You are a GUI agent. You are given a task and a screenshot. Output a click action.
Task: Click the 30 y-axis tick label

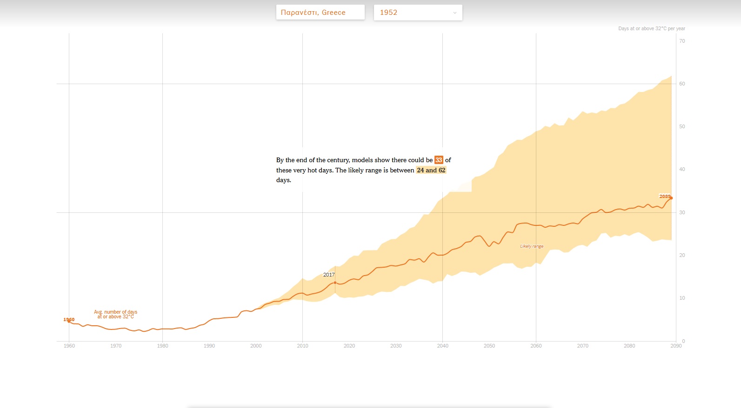pyautogui.click(x=682, y=212)
